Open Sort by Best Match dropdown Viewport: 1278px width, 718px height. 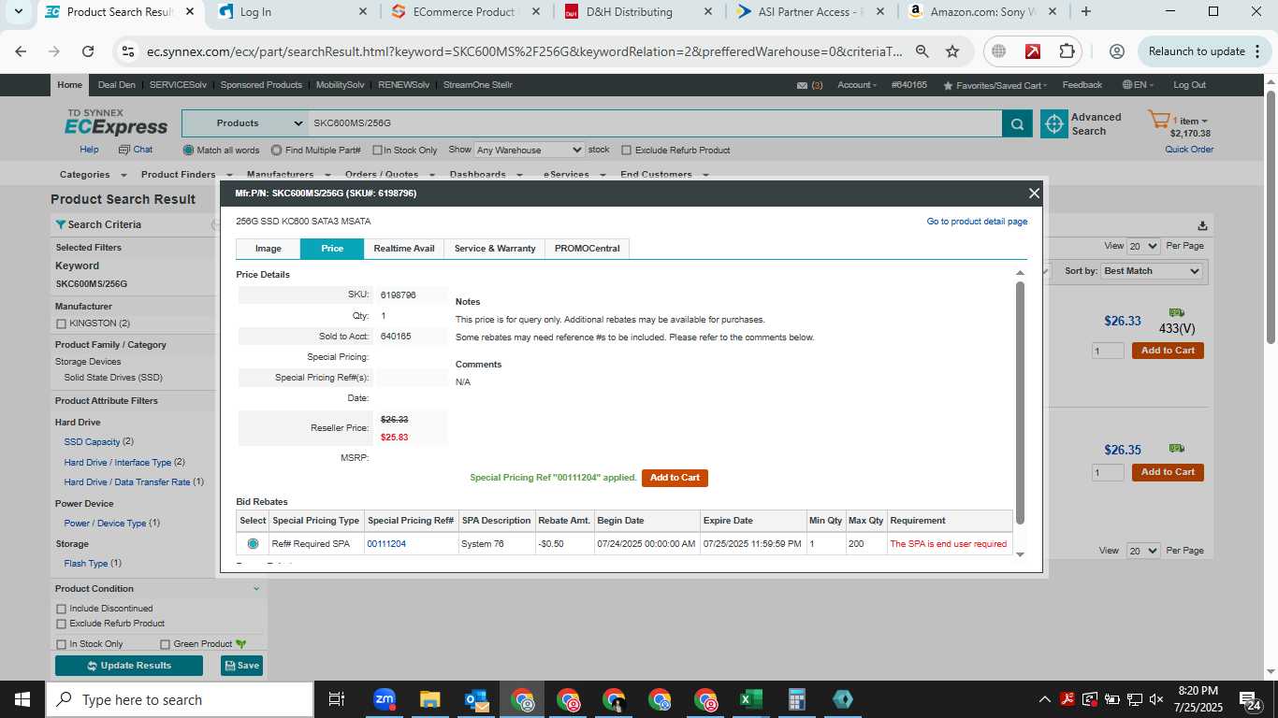(1152, 271)
